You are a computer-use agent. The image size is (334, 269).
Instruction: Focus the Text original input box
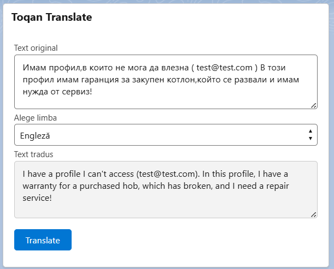[x=166, y=101]
